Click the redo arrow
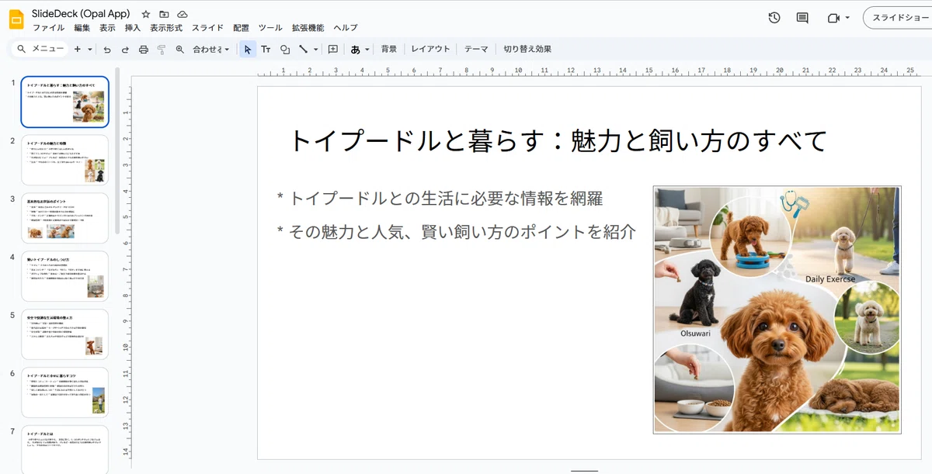932x474 pixels. pos(125,49)
